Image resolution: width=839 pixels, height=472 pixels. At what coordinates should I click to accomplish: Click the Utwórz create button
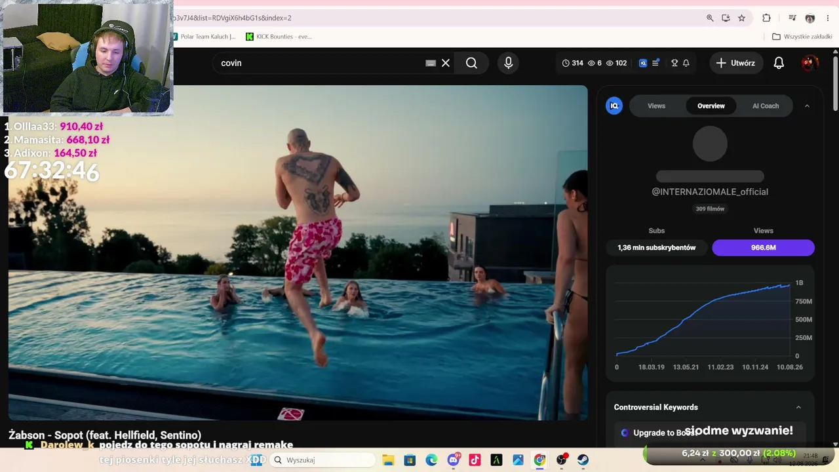click(735, 63)
